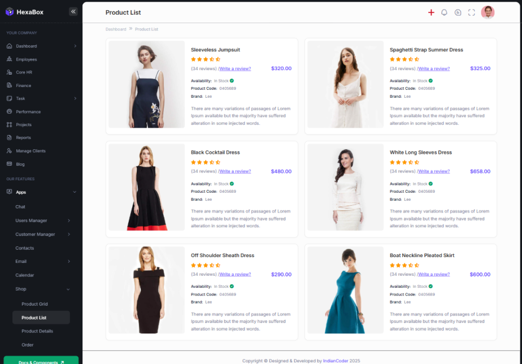The height and width of the screenshot is (364, 522).
Task: Collapse the Apps menu section
Action: tap(75, 192)
